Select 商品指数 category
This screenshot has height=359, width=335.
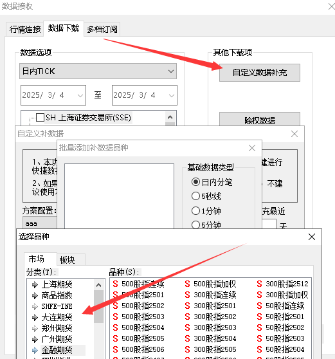click(57, 295)
